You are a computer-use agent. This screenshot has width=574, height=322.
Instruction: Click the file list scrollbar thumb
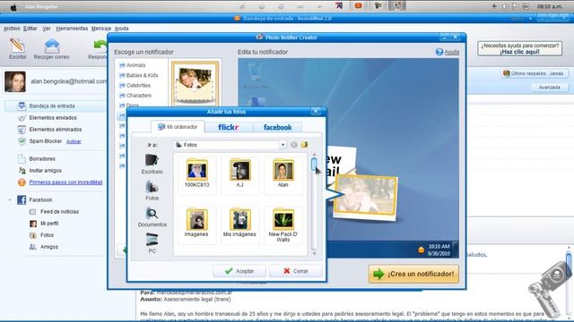[314, 165]
